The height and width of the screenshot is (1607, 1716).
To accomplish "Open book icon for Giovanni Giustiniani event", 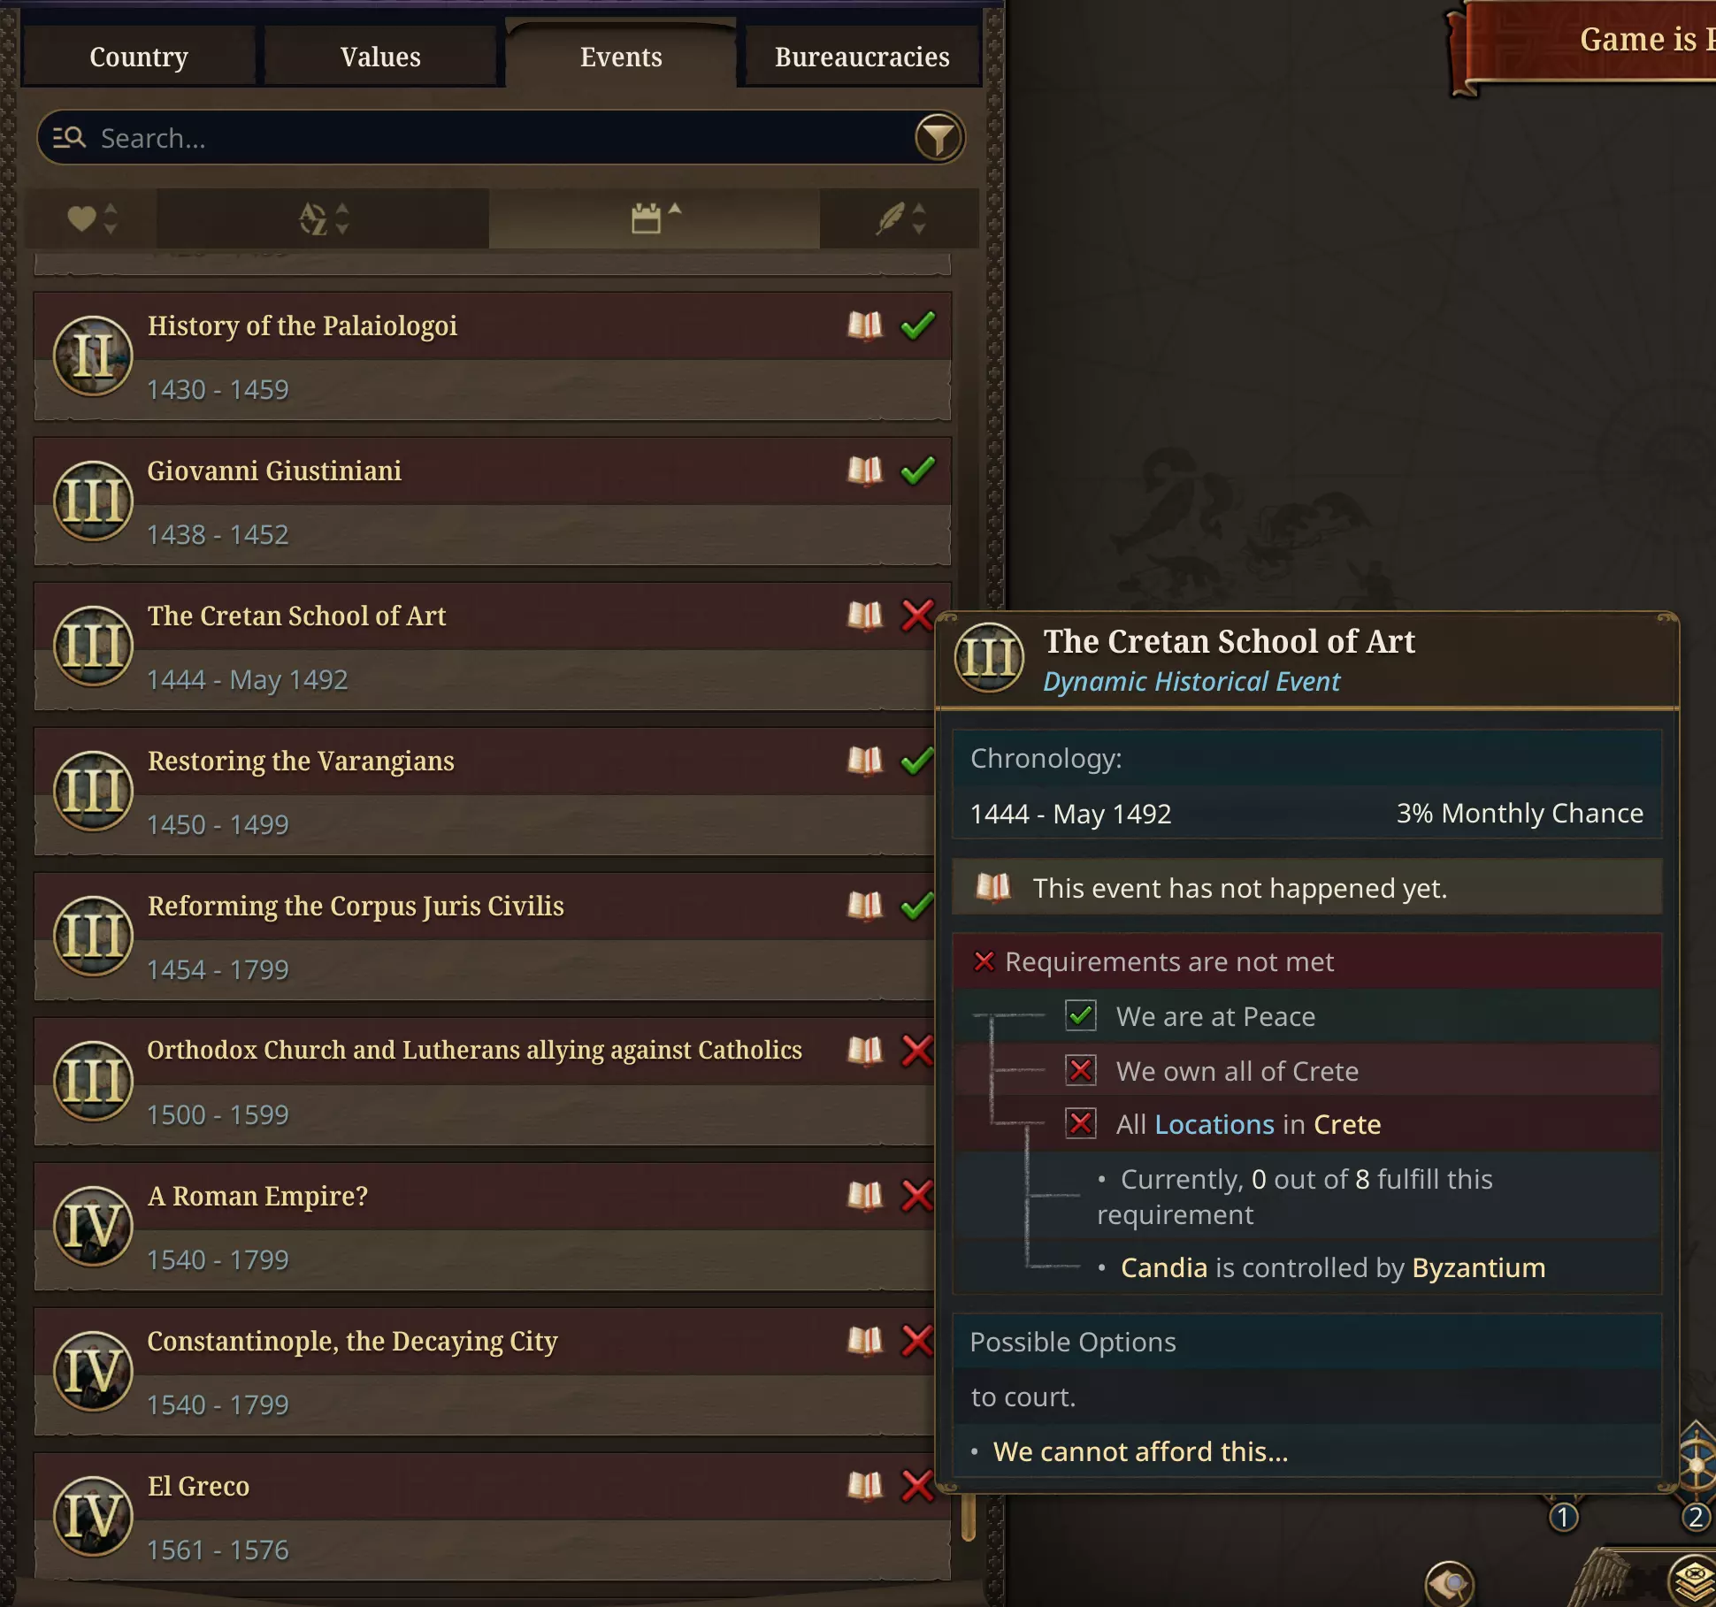I will coord(865,471).
